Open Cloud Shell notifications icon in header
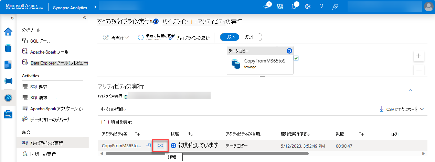The image size is (435, 162). (267, 7)
